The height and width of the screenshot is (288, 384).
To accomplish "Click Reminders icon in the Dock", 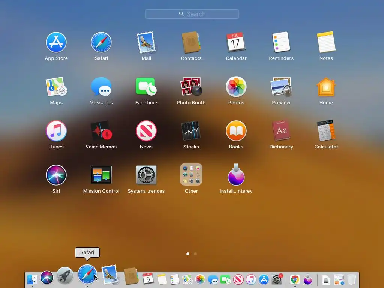I will point(174,279).
